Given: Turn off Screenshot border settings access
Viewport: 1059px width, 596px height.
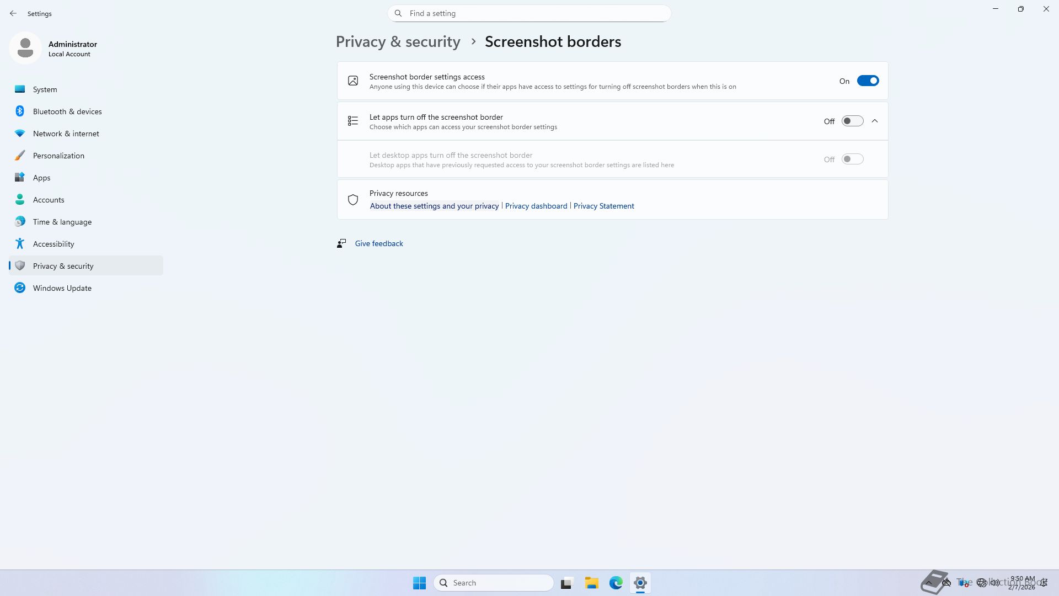Looking at the screenshot, I should pyautogui.click(x=867, y=81).
